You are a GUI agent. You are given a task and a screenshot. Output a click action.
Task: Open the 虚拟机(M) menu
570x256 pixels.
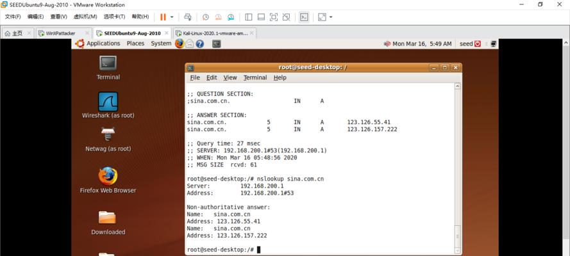coord(85,17)
